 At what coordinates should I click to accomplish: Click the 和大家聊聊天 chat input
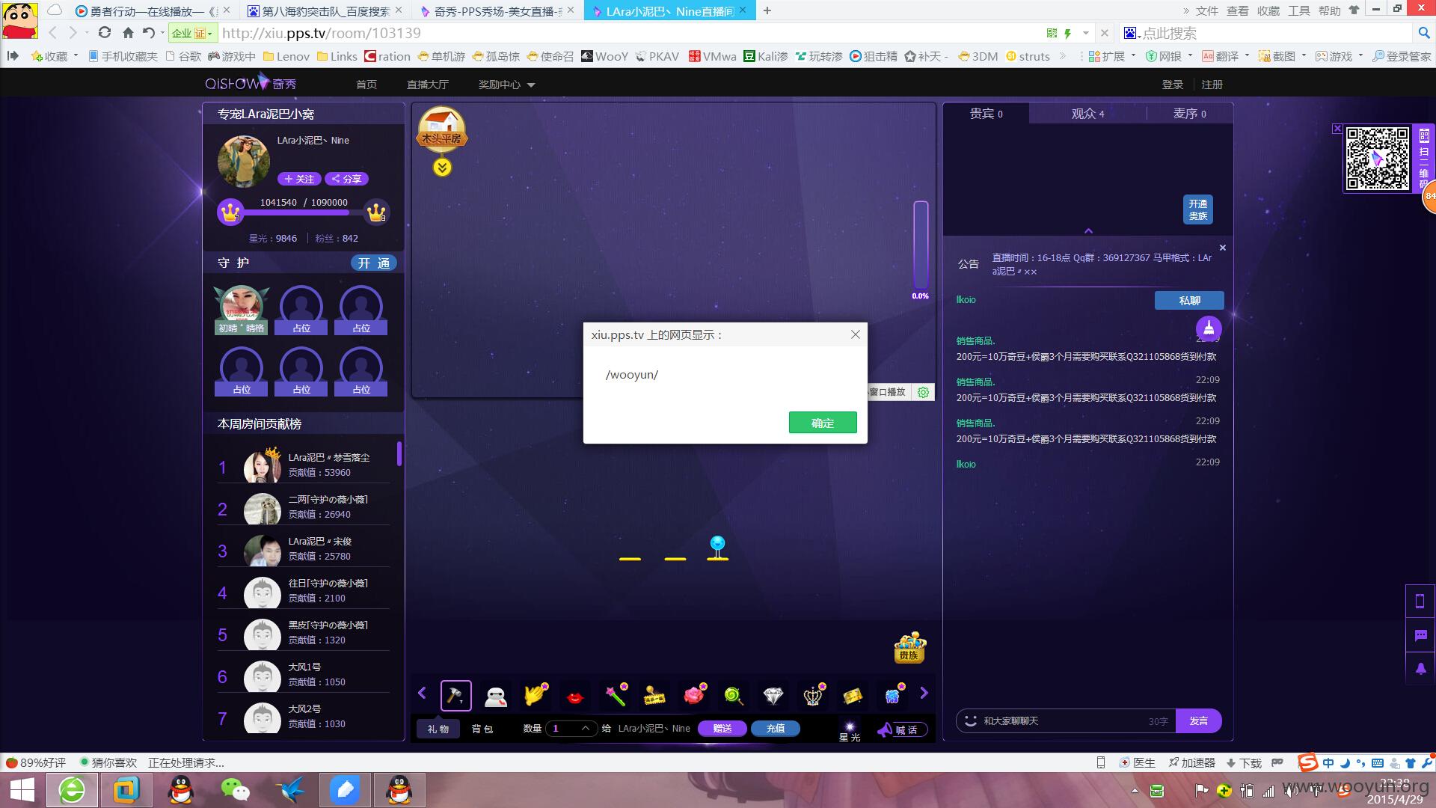click(1065, 720)
